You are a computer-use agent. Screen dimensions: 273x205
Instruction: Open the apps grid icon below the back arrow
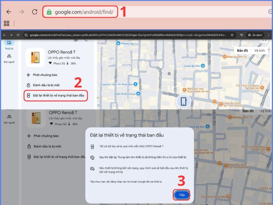point(6,23)
